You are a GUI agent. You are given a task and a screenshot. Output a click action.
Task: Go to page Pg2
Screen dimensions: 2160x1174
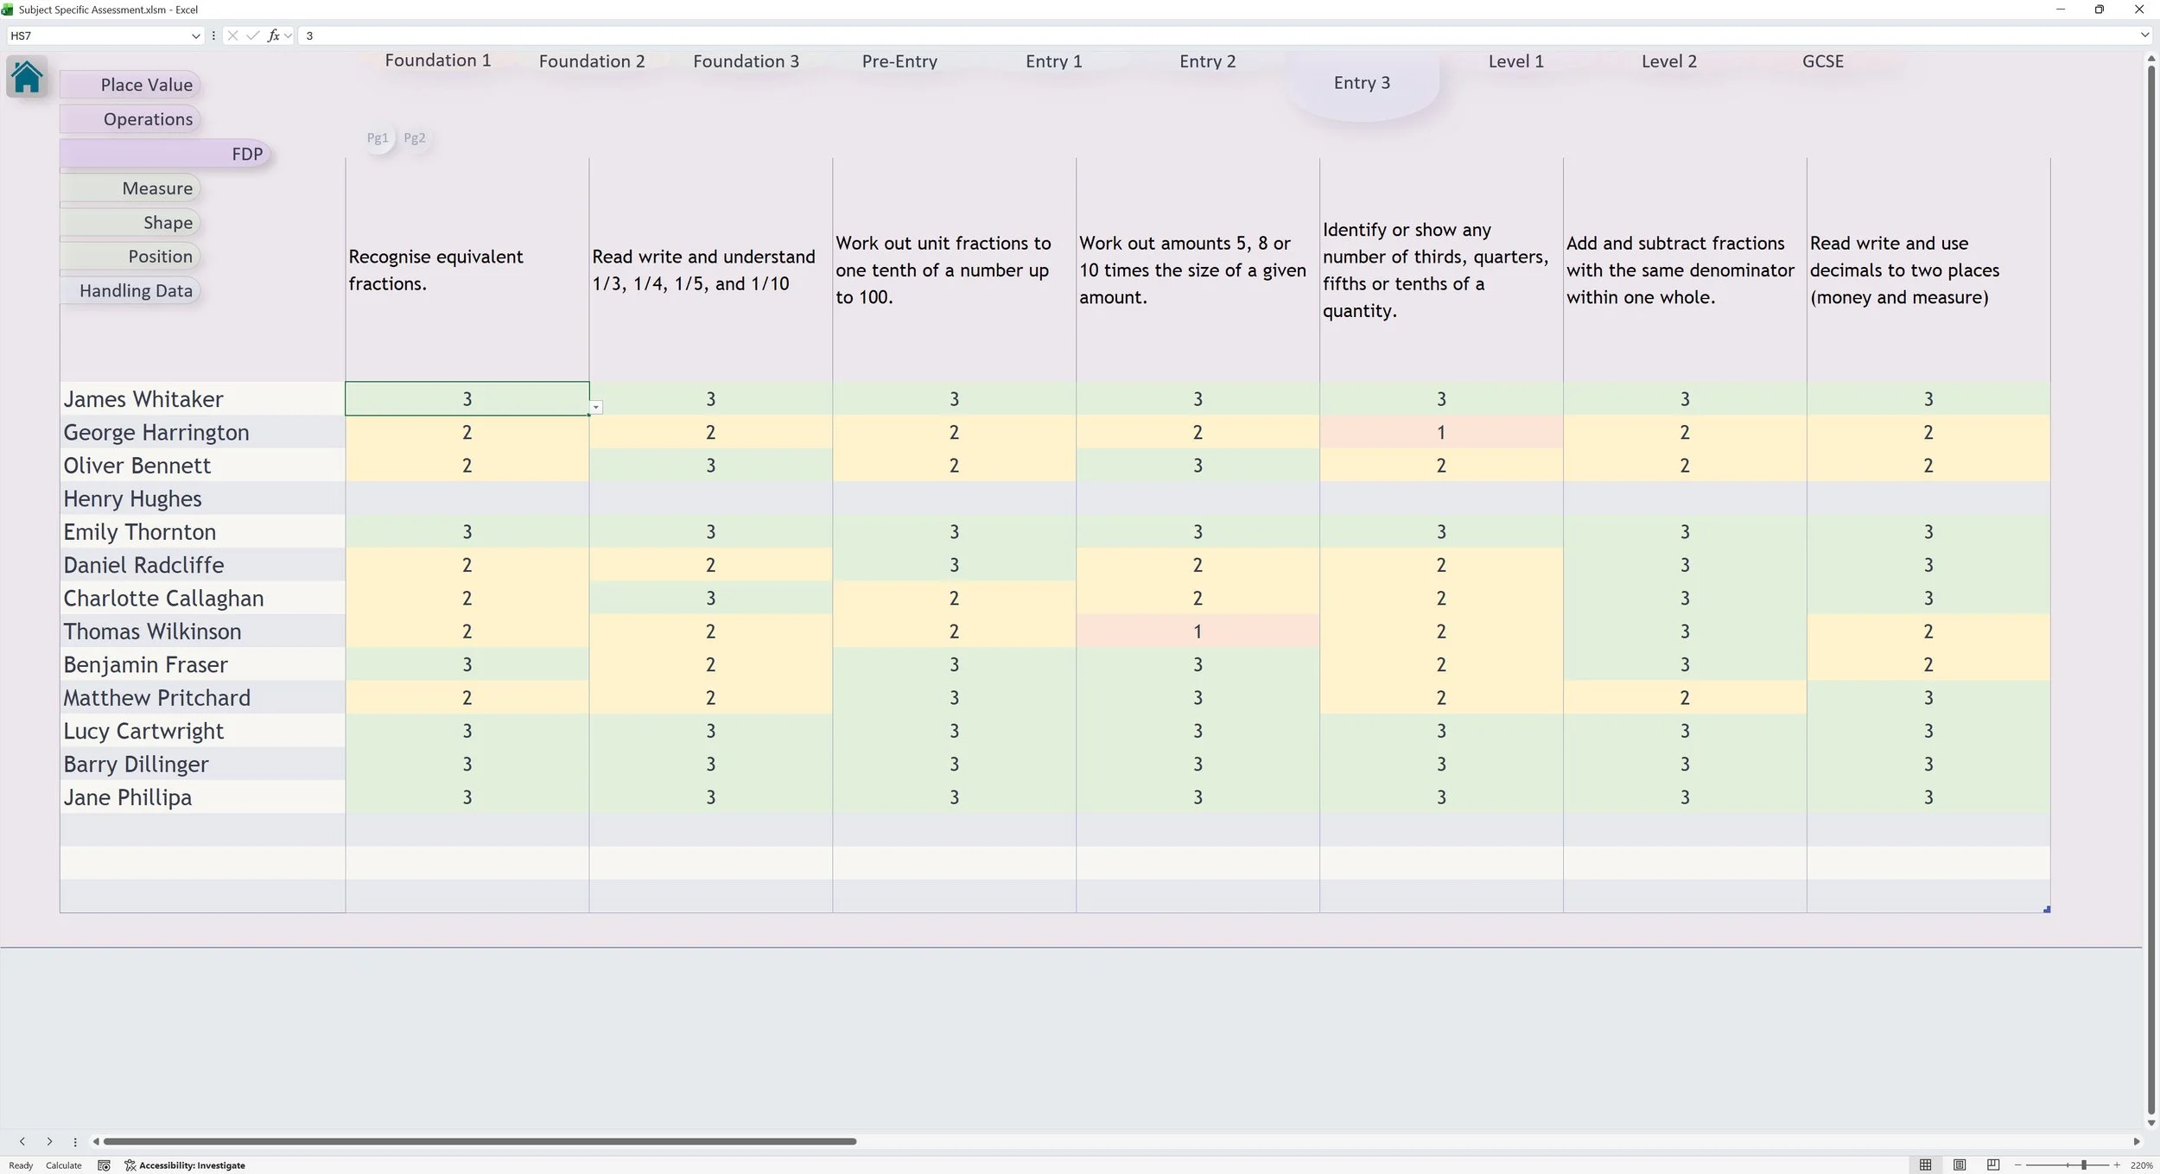point(415,137)
